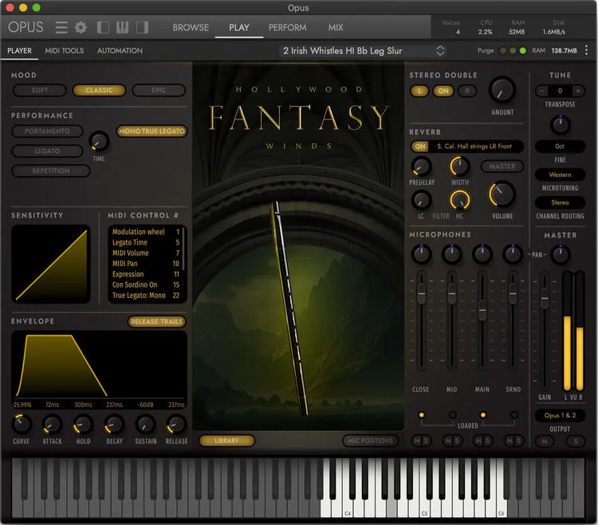Viewport: 598px width, 525px height.
Task: Click the envelope Curve knob
Action: click(22, 425)
